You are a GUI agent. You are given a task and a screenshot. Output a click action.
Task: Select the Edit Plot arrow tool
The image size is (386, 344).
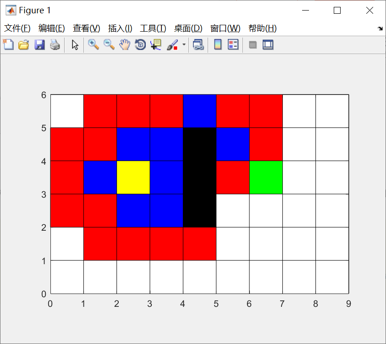coord(75,45)
